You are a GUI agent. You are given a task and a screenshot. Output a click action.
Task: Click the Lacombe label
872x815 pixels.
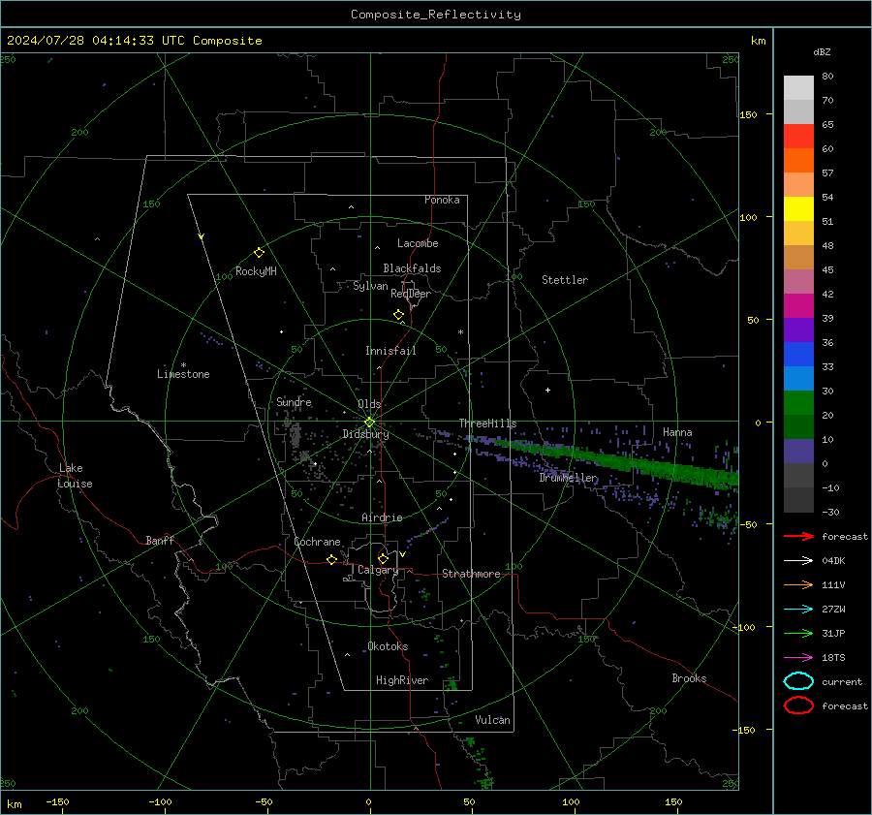418,243
